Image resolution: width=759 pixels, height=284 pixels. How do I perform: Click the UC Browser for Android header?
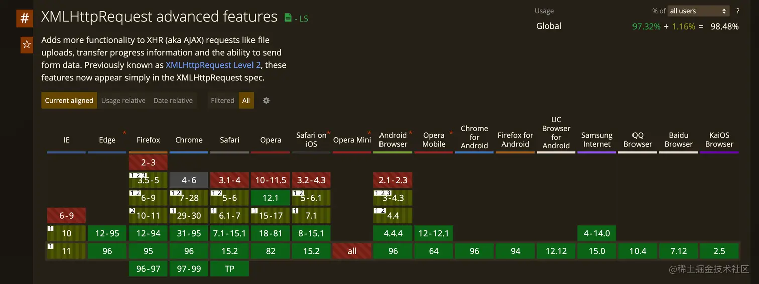[556, 133]
